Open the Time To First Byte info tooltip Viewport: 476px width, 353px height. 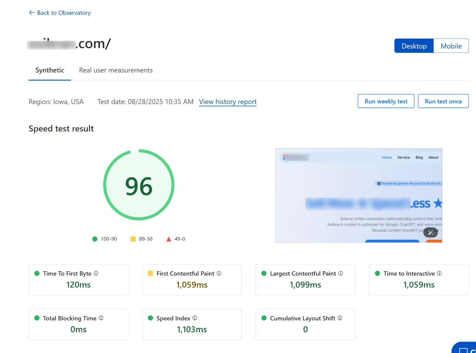point(96,273)
